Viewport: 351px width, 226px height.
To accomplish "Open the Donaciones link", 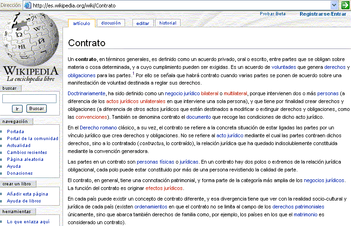I will click(x=20, y=173).
